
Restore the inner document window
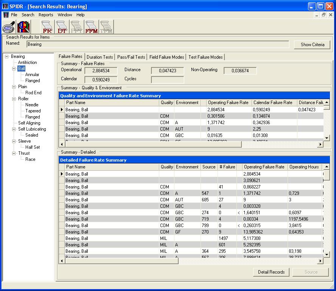[324, 15]
